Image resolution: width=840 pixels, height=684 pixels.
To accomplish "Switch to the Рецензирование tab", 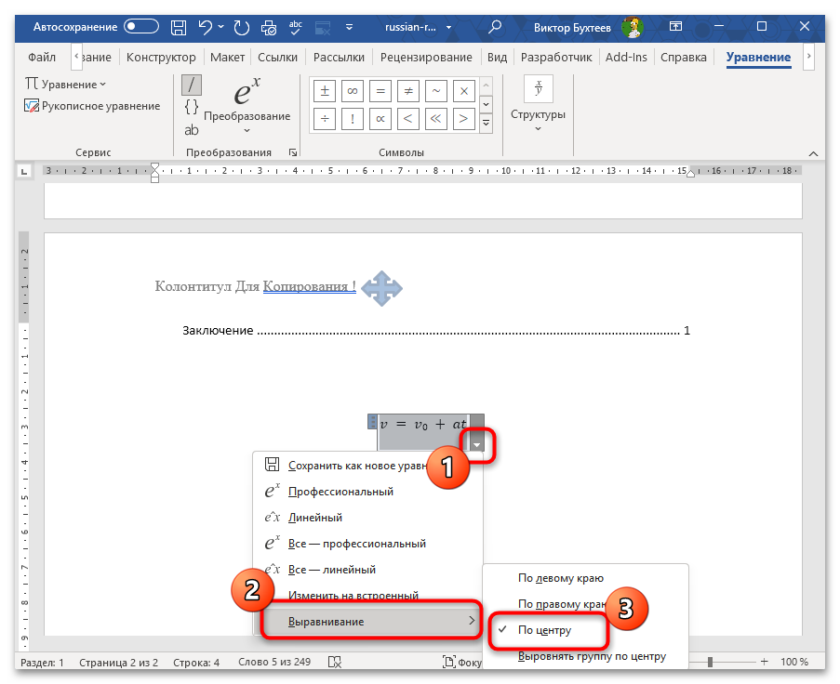I will click(426, 58).
